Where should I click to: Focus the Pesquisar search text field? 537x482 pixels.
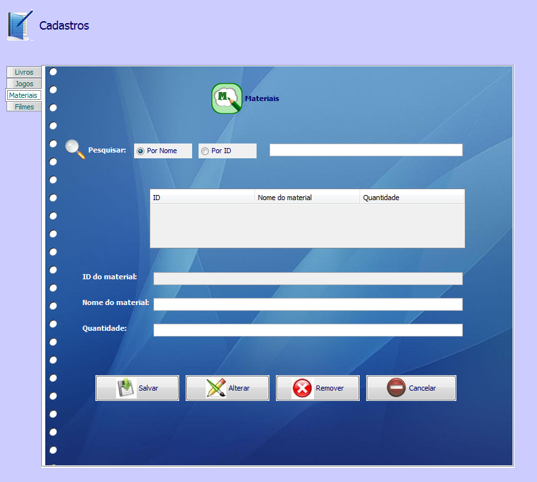point(366,150)
